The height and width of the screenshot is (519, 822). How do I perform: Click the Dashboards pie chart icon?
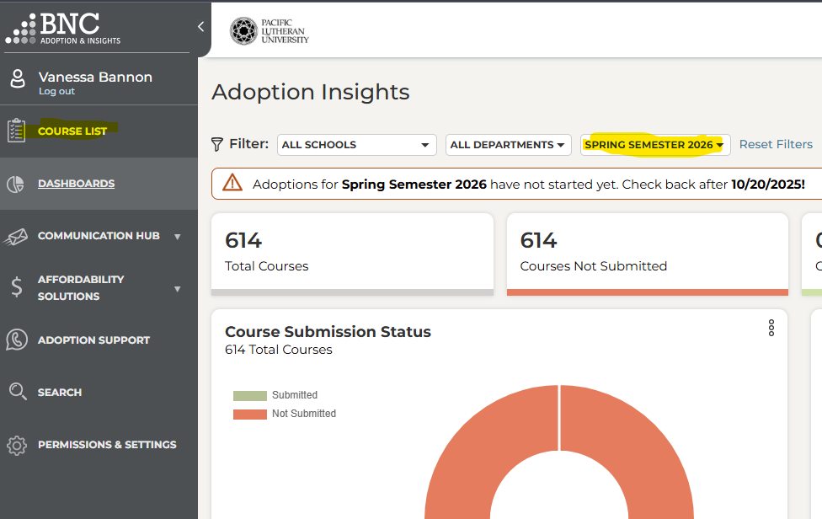(x=17, y=184)
